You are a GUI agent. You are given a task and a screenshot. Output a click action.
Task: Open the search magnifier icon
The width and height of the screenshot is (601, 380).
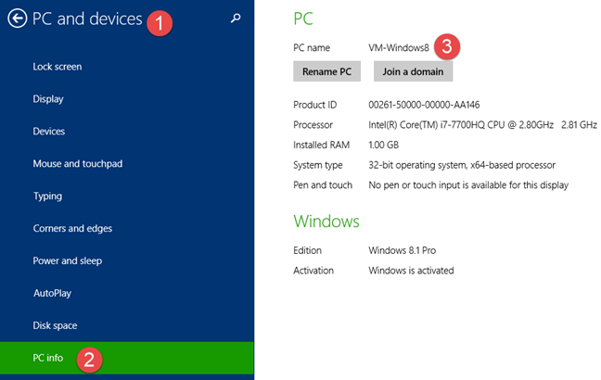236,18
